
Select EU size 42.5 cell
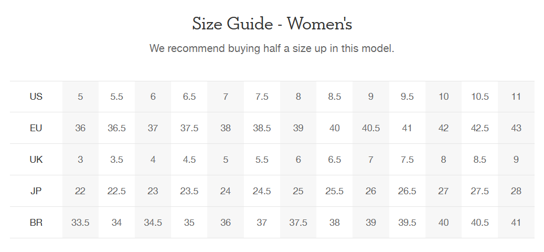(x=480, y=128)
